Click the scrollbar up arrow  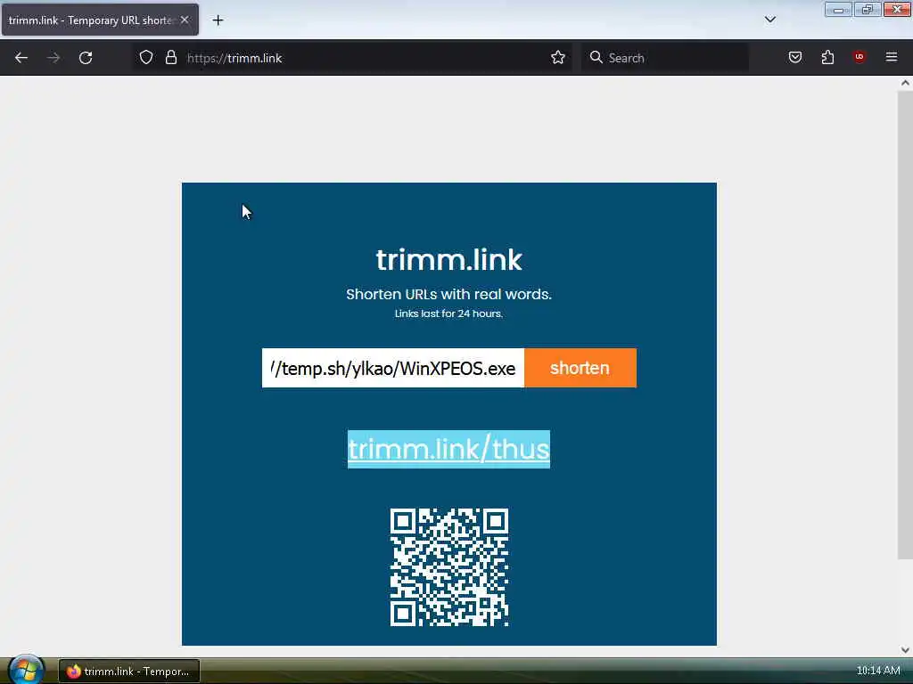click(x=905, y=83)
